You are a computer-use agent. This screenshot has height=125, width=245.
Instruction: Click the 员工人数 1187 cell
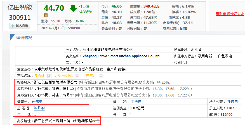point(224,108)
